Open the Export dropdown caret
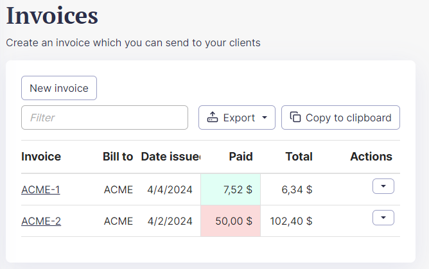The image size is (429, 269). (265, 118)
